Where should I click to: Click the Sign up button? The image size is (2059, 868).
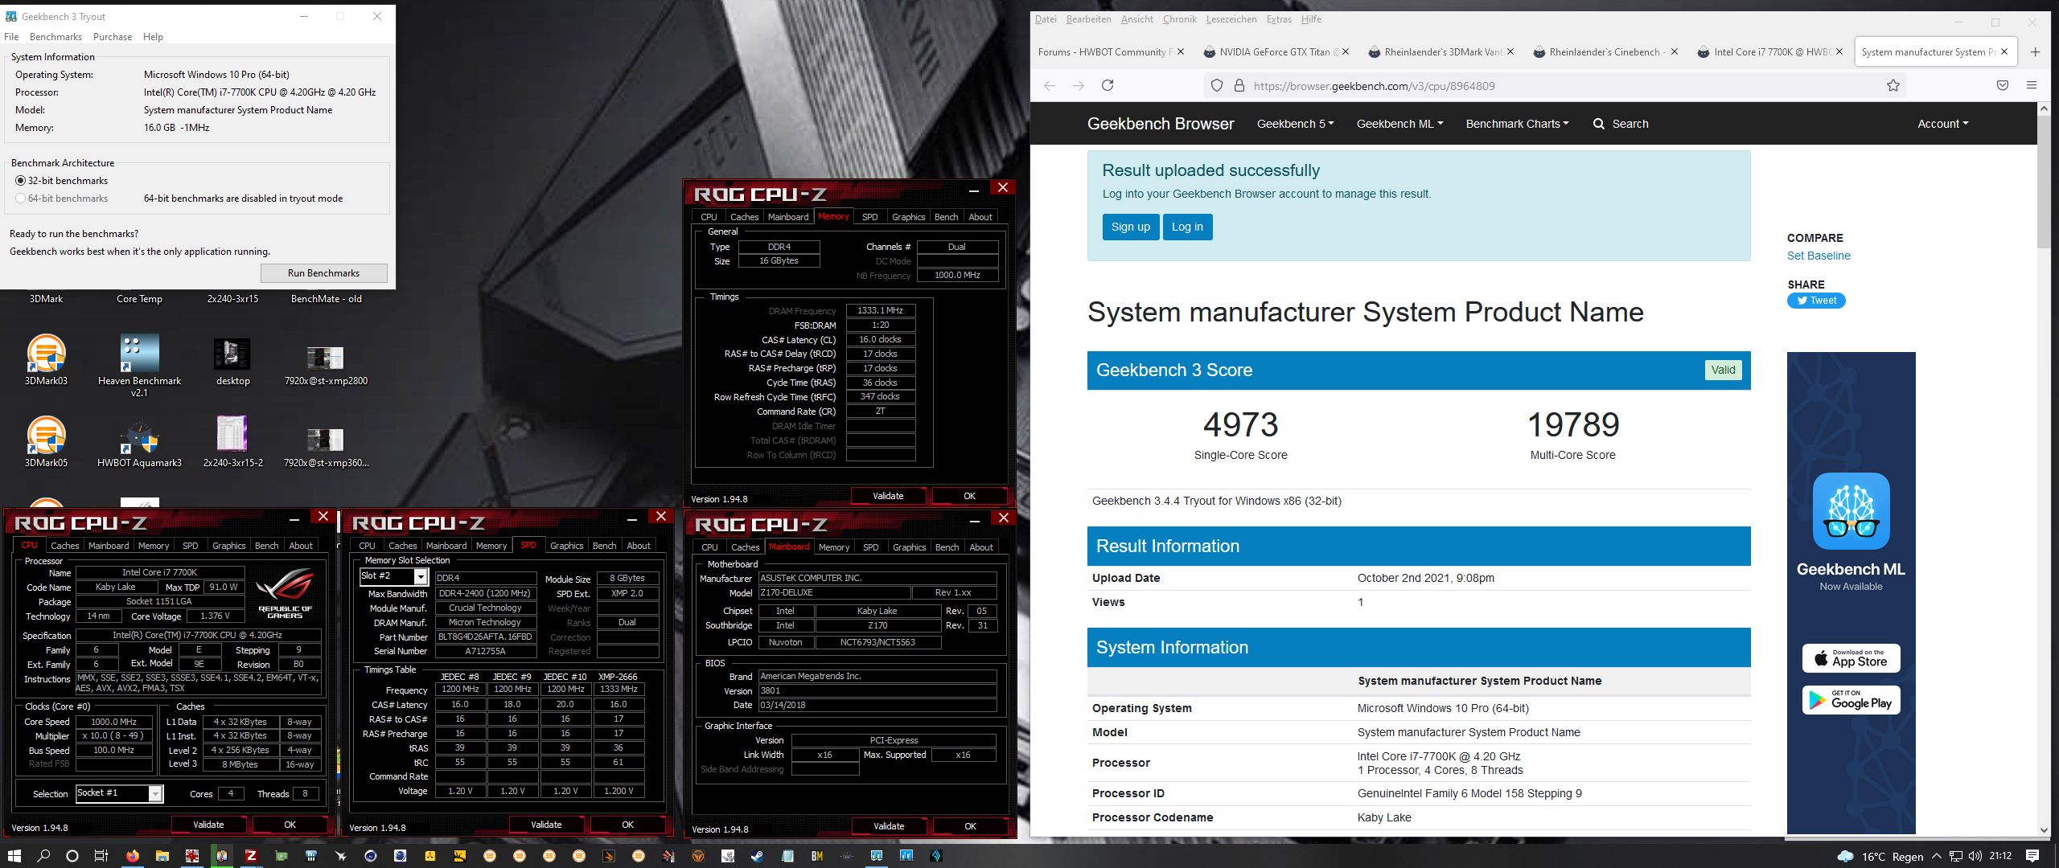pos(1131,227)
